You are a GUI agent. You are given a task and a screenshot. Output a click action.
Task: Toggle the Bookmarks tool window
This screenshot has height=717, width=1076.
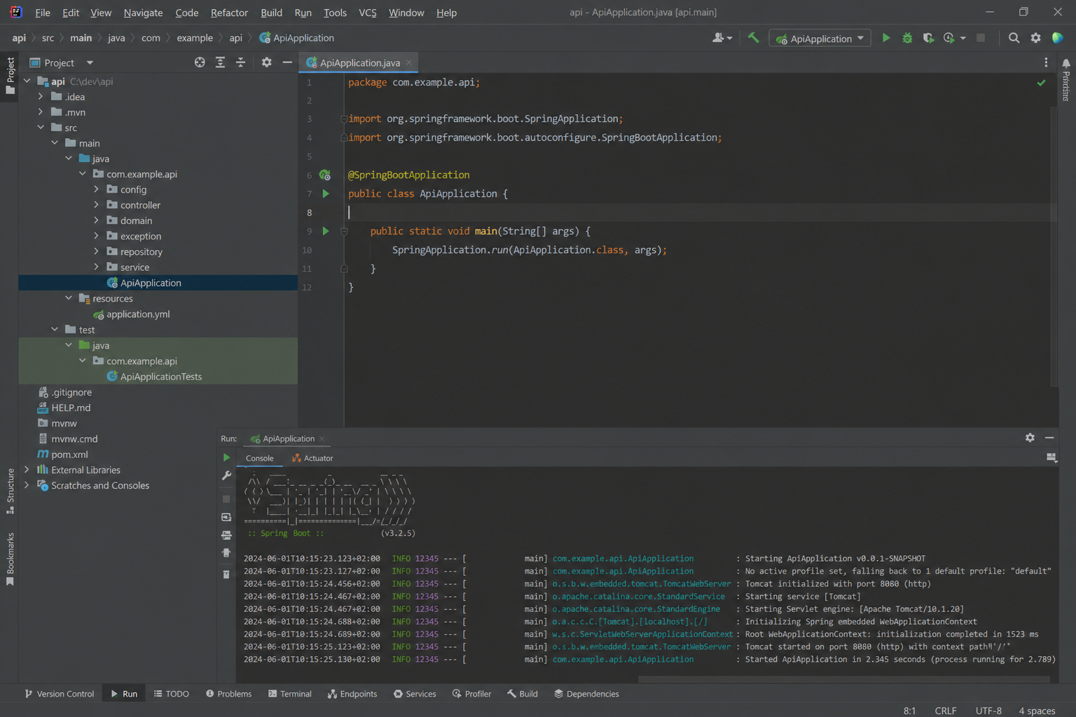click(10, 559)
